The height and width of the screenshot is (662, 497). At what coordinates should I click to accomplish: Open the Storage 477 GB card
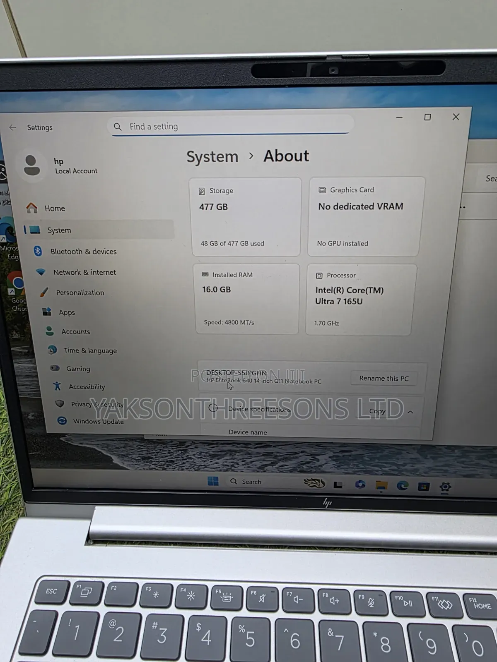click(x=246, y=217)
